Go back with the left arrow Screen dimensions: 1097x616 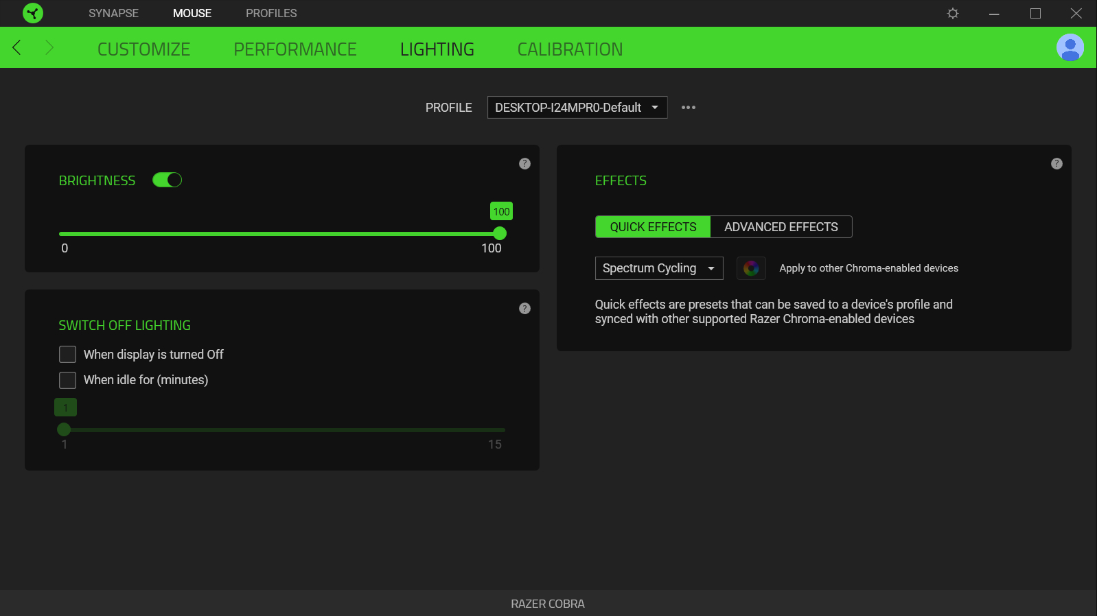17,47
